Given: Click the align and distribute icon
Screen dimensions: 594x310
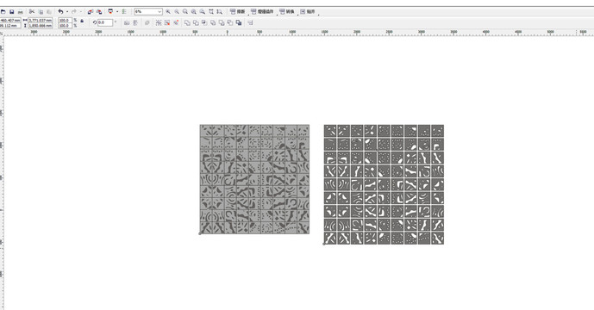Looking at the screenshot, I should coord(250,22).
